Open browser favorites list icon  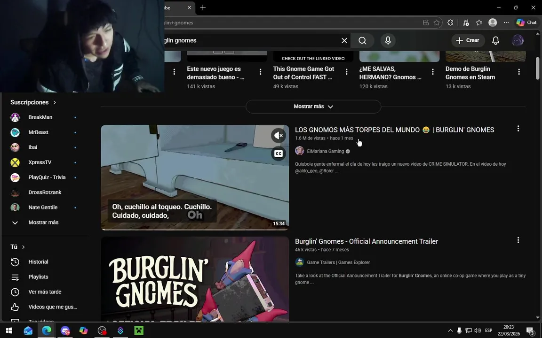(479, 23)
